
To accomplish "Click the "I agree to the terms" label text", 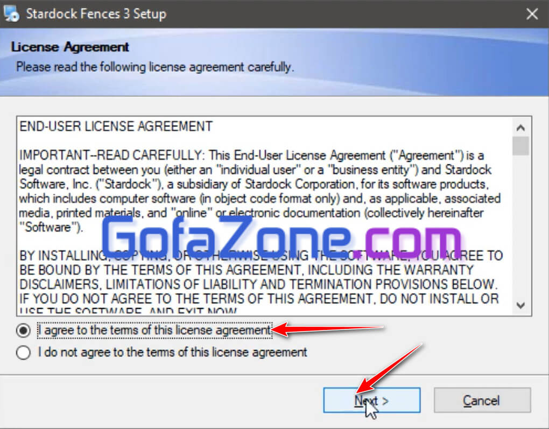I will click(x=154, y=330).
